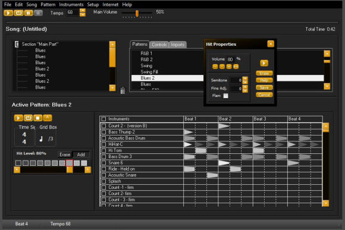The image size is (345, 230).
Task: Decrease Semitone with its down arrow
Action: tap(245, 82)
